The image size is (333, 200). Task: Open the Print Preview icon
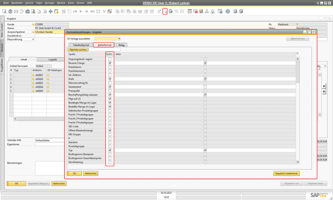tap(5, 11)
